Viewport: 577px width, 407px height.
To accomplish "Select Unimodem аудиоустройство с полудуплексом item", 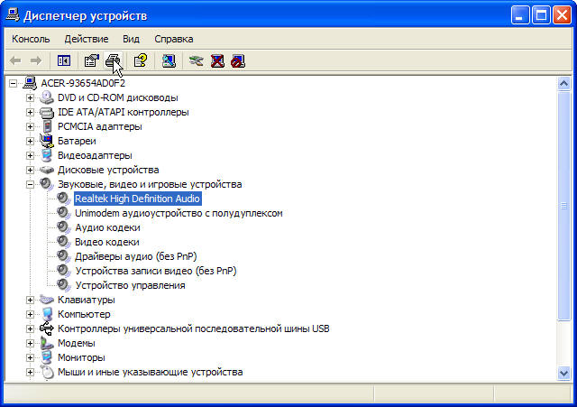I will (x=179, y=213).
